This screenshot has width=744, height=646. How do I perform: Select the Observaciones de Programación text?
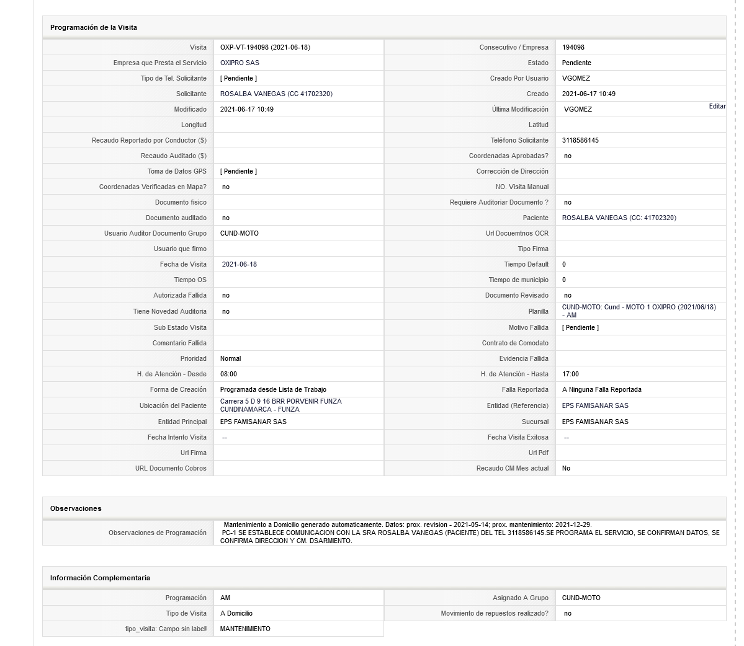pos(470,533)
